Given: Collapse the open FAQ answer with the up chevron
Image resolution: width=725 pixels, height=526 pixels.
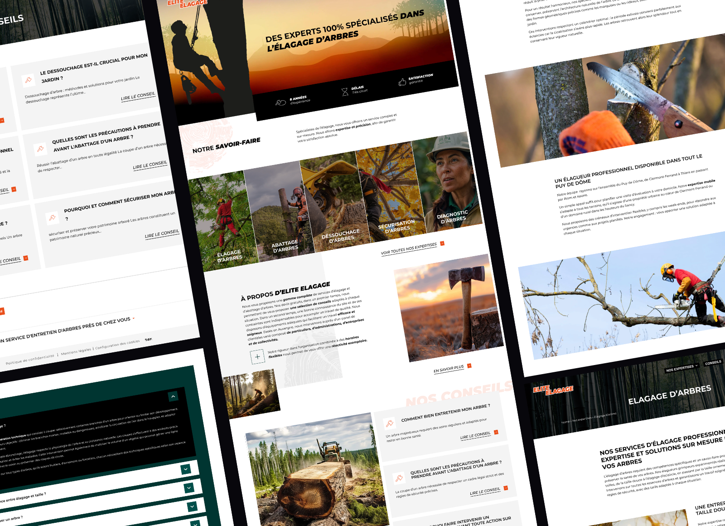Looking at the screenshot, I should (x=173, y=397).
